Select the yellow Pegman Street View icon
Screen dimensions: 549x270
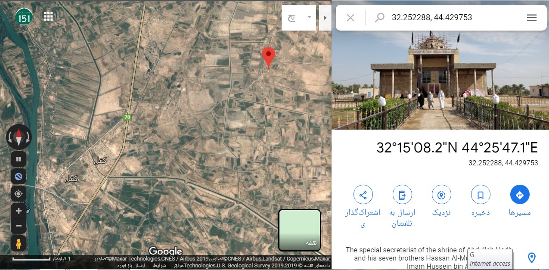point(19,243)
